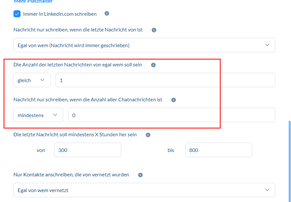Open the Egal von wem (Nachricht wird immer geschrieben) dropdown
This screenshot has width=291, height=202.
[x=144, y=45]
